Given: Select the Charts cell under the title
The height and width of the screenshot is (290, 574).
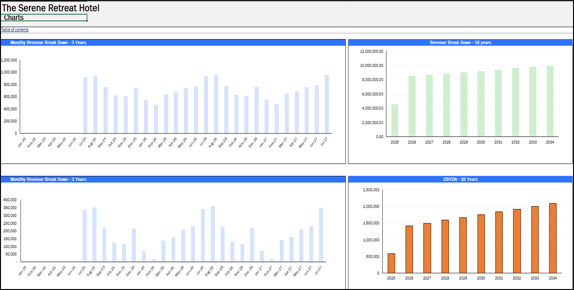Looking at the screenshot, I should [44, 18].
